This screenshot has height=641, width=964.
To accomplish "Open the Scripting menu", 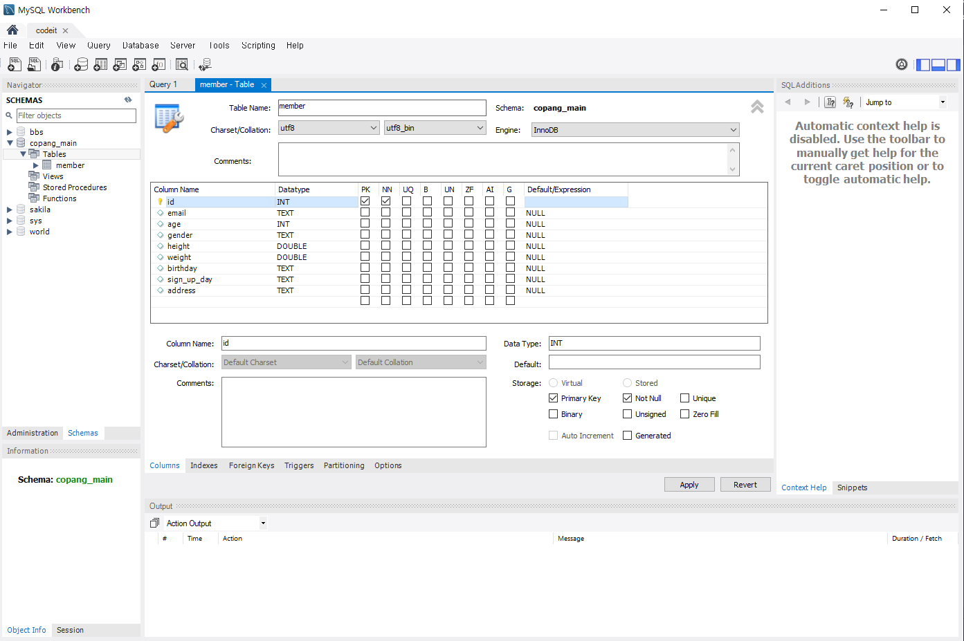I will coord(258,46).
